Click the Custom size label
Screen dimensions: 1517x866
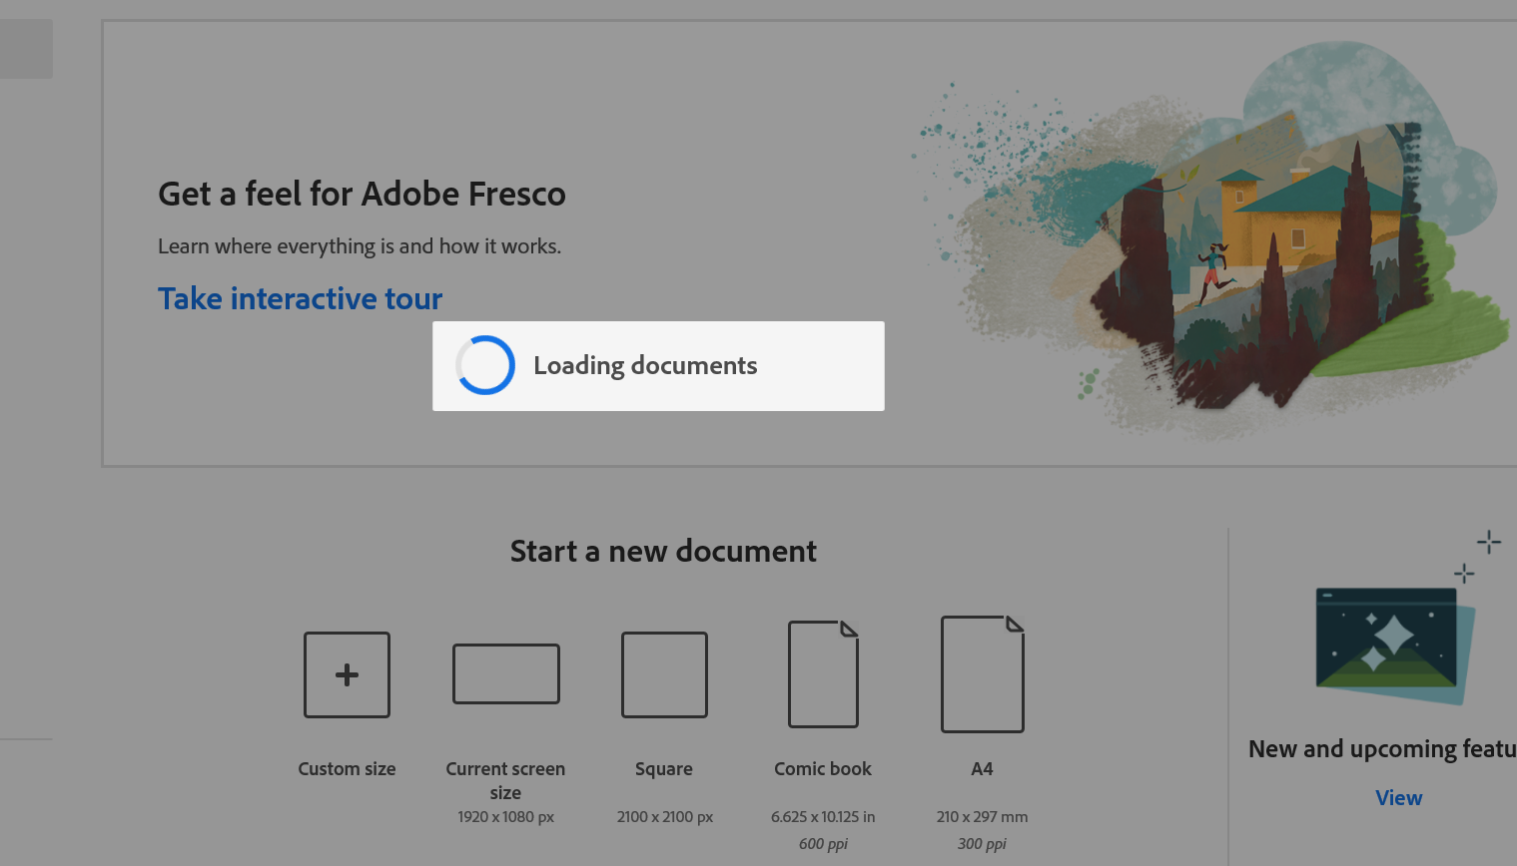pos(347,769)
